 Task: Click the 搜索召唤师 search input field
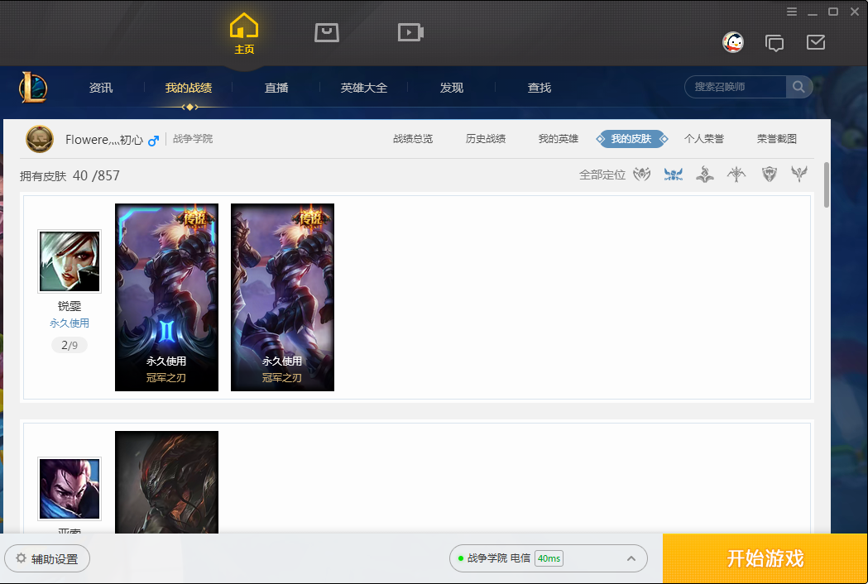point(736,87)
